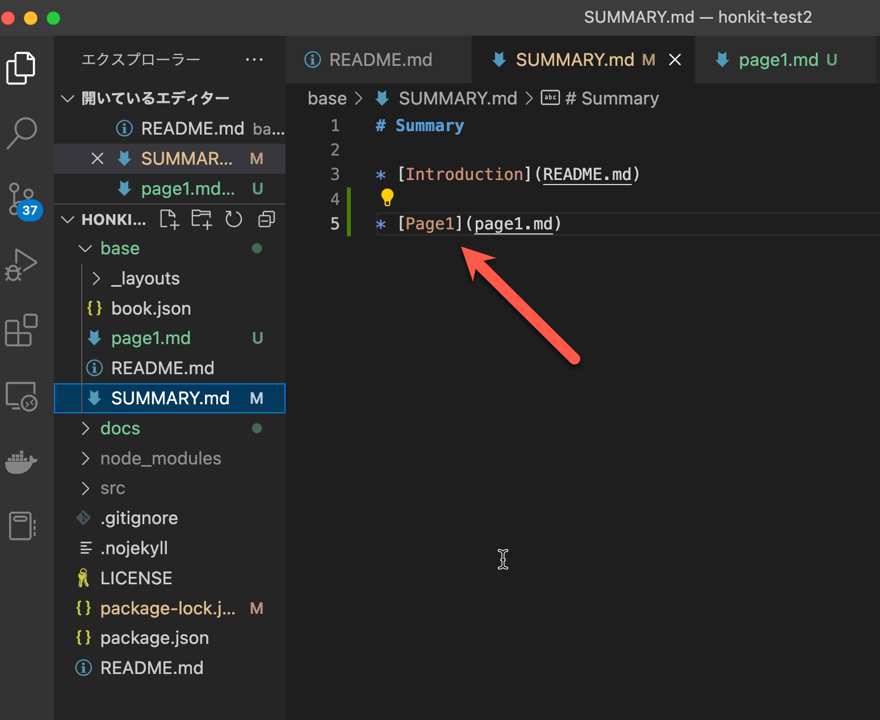Screen dimensions: 880x720
Task: Click the Introduction link text in editor
Action: tap(464, 174)
